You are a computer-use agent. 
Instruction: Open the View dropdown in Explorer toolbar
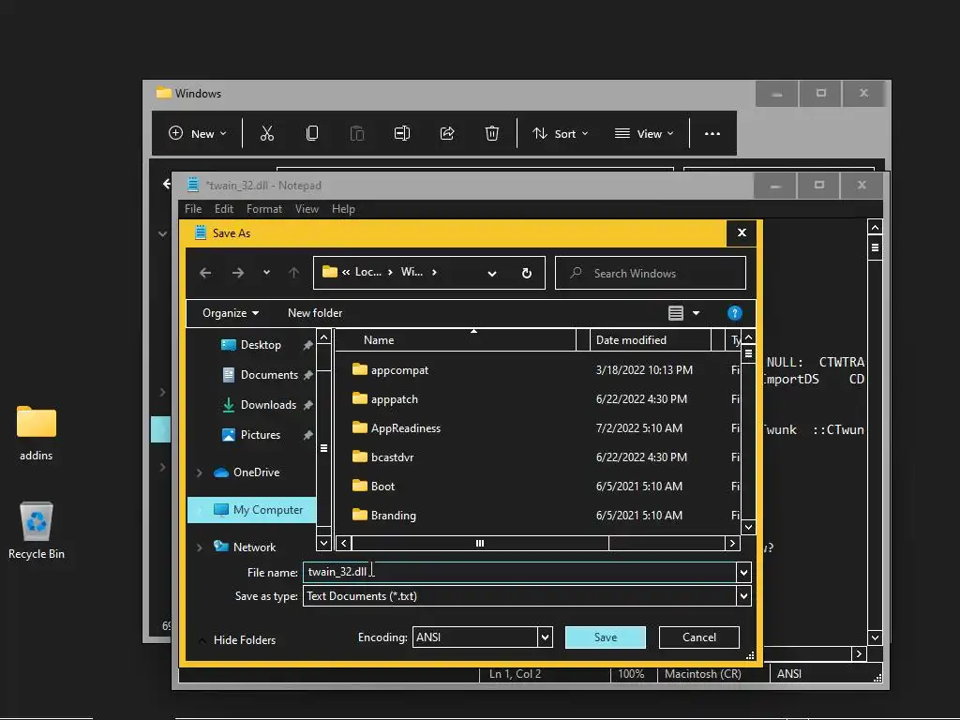point(643,133)
